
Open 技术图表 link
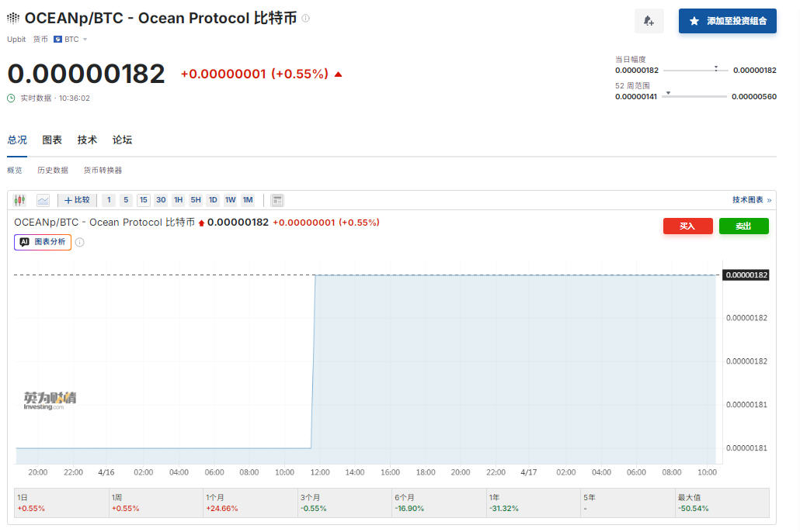coord(752,200)
